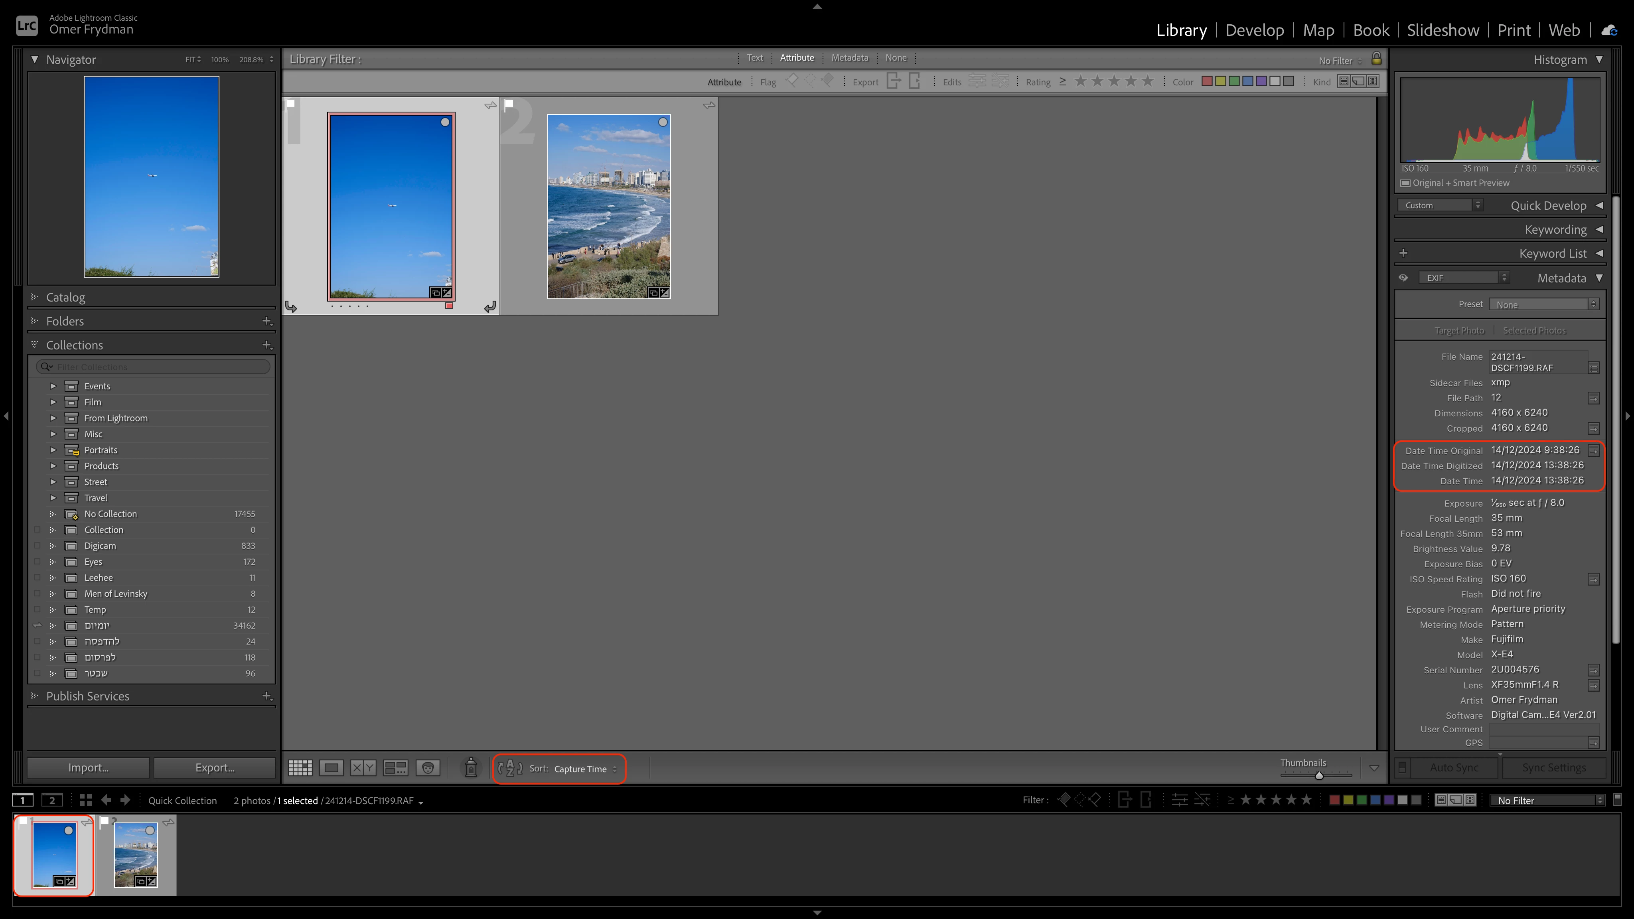
Task: Click the cloud sync status icon
Action: [1609, 30]
